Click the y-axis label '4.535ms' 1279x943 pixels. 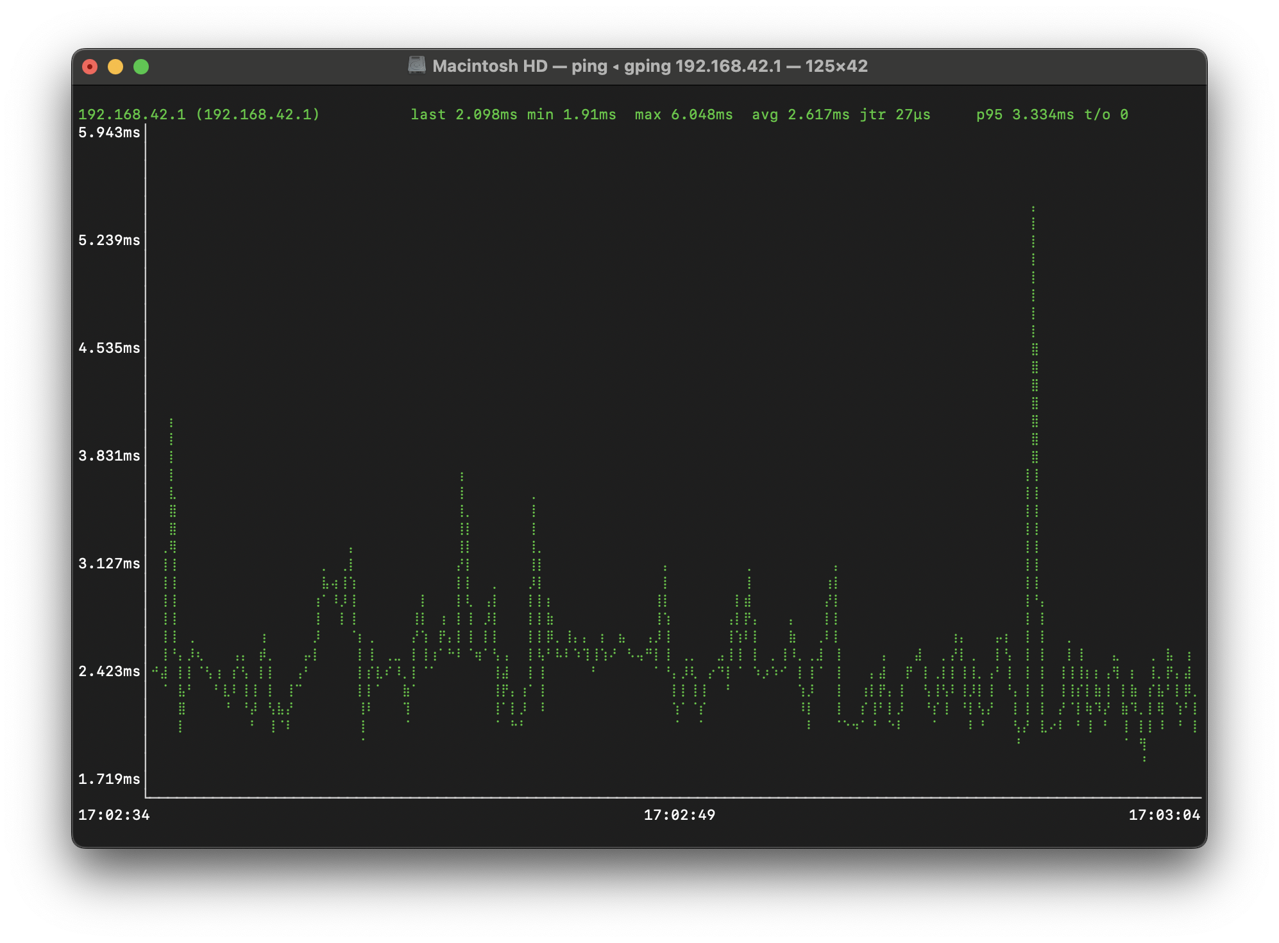[109, 348]
